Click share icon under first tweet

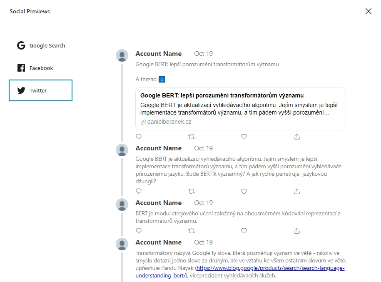click(x=297, y=137)
